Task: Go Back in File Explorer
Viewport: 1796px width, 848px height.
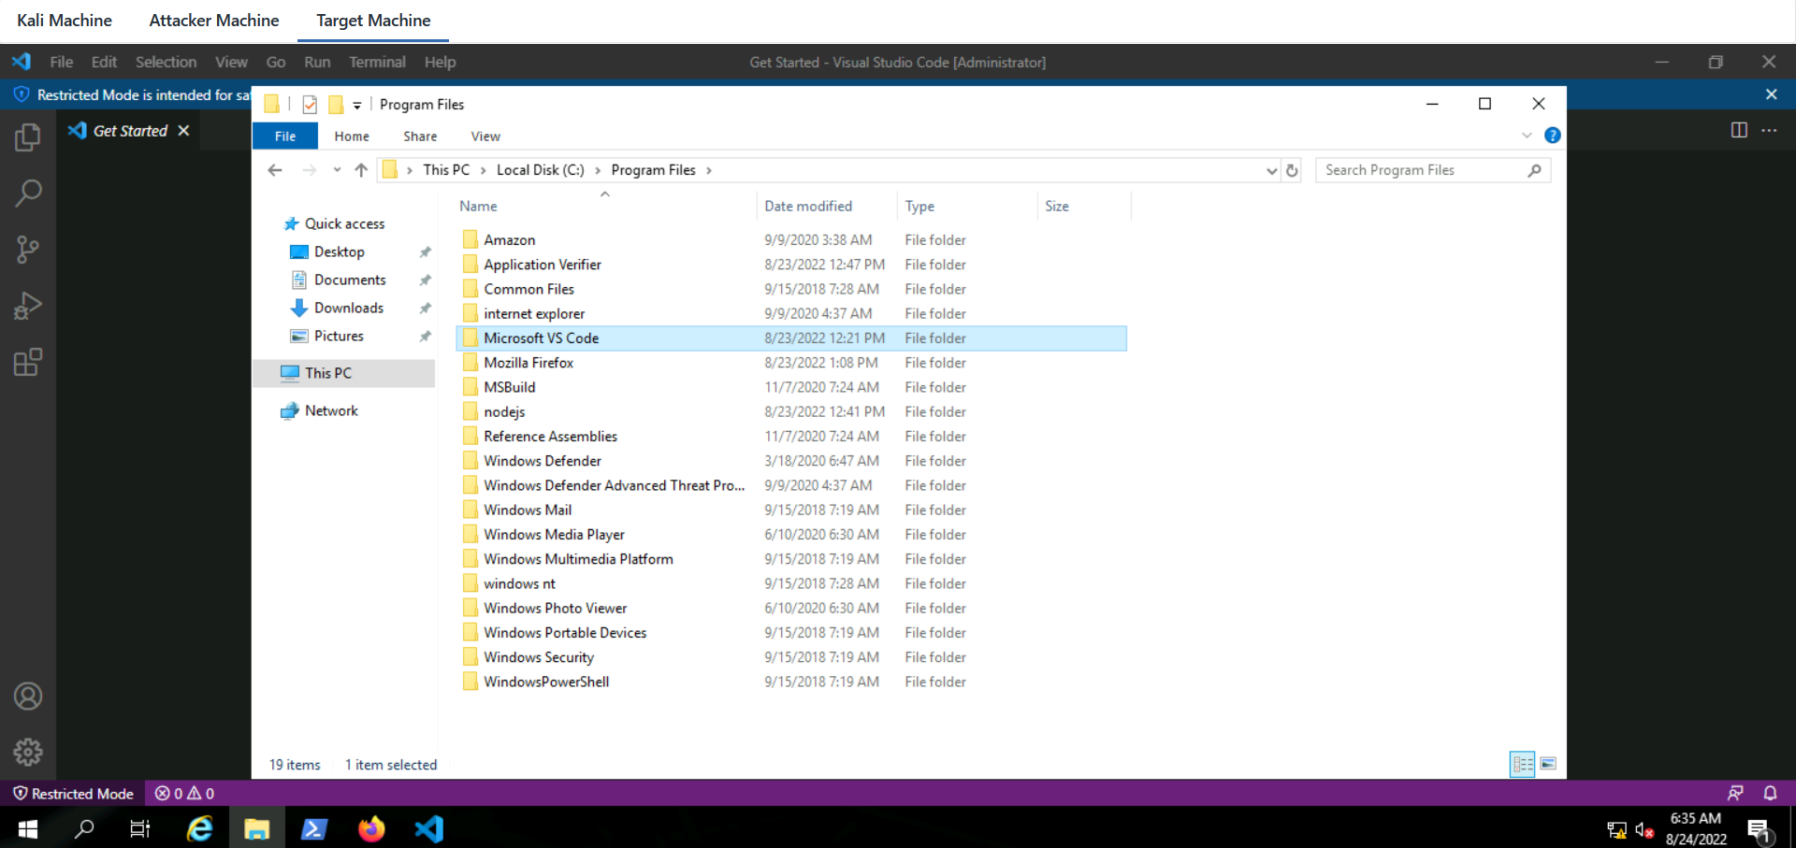Action: pos(275,170)
